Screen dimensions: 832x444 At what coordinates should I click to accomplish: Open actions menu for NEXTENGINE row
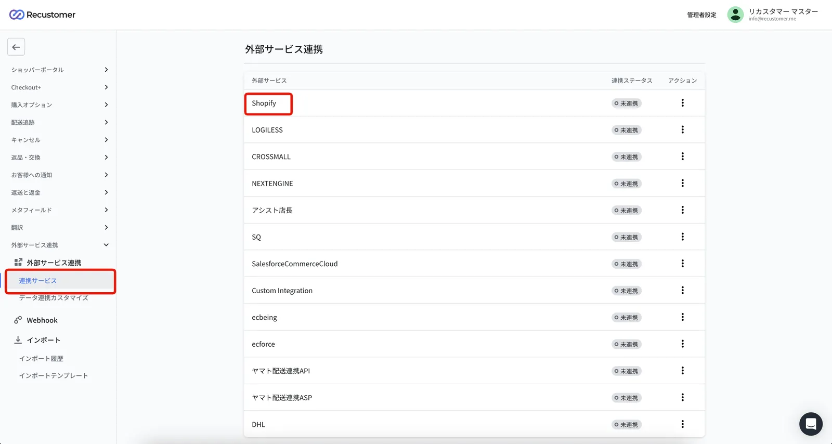pyautogui.click(x=682, y=183)
